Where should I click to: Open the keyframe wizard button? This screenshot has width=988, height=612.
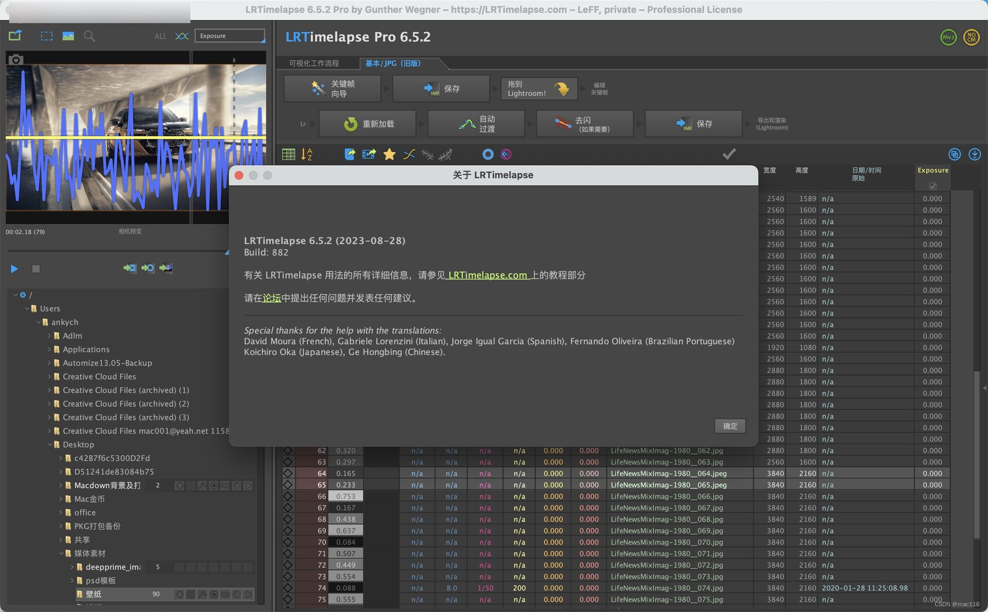click(332, 89)
